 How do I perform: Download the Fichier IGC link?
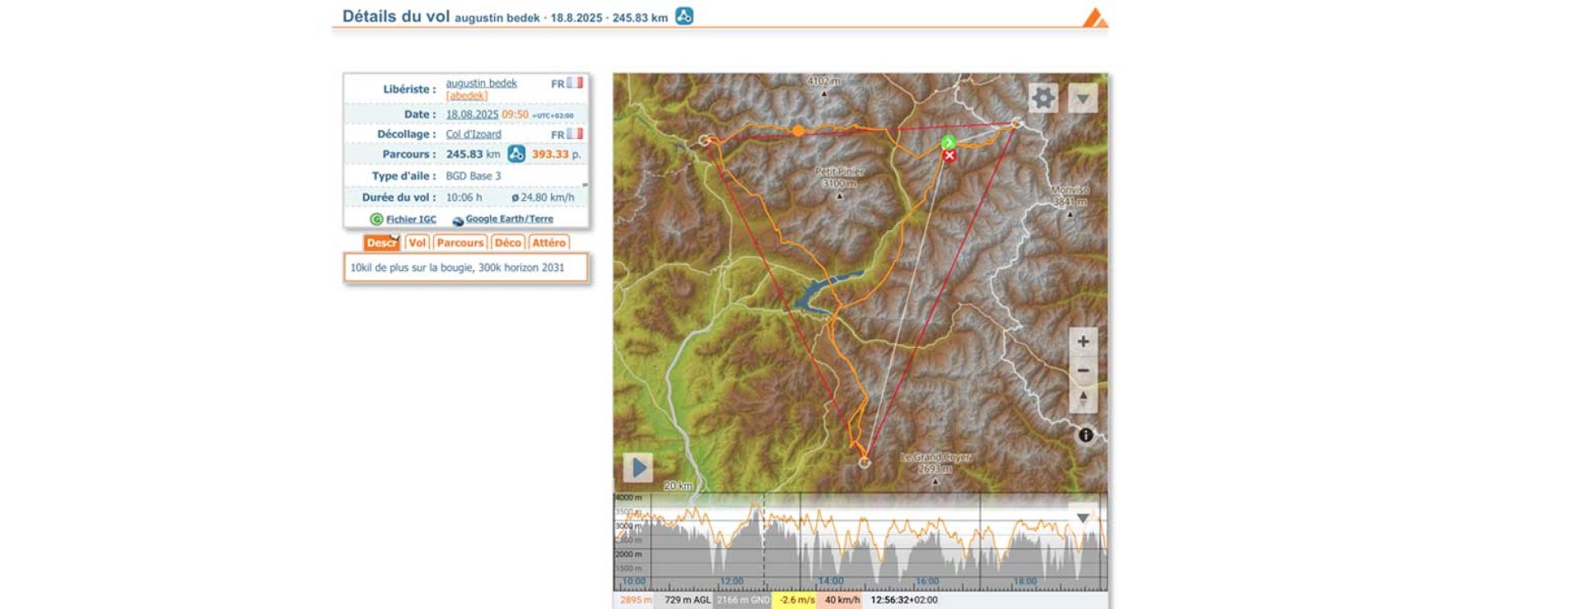click(x=411, y=219)
